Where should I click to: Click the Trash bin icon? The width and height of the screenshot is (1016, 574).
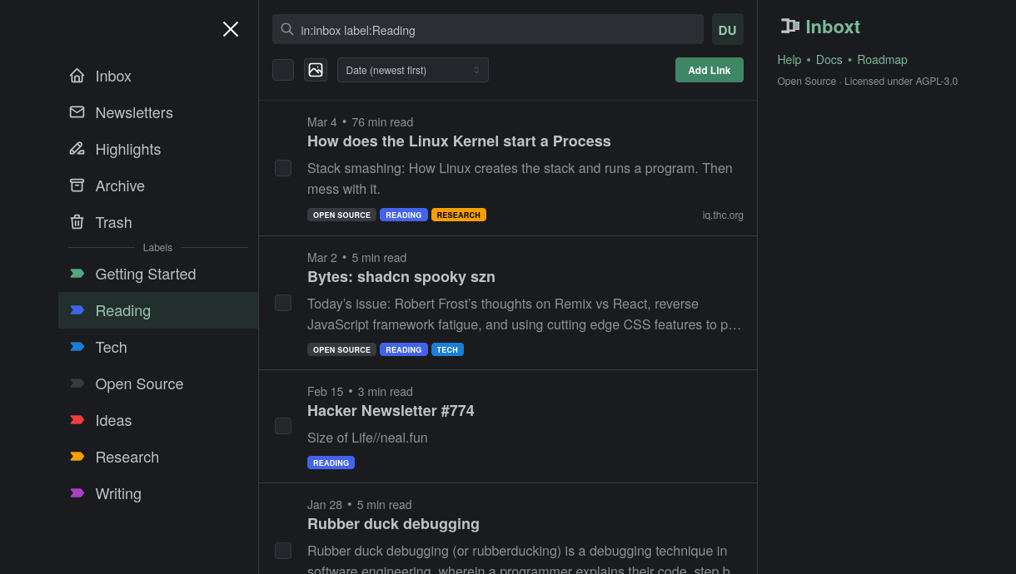coord(77,222)
